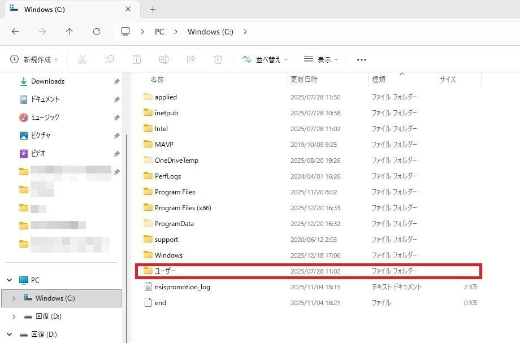Click PC in the address breadcrumb
The image size is (520, 343).
[159, 32]
